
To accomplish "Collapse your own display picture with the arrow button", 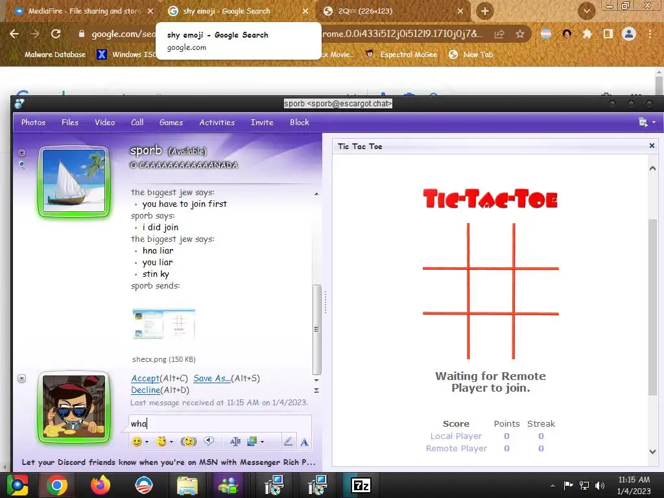I will coord(21,378).
